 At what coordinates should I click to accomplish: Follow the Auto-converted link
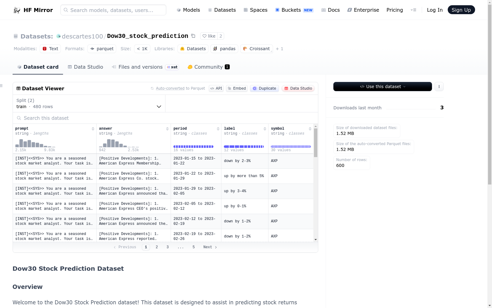point(170,88)
